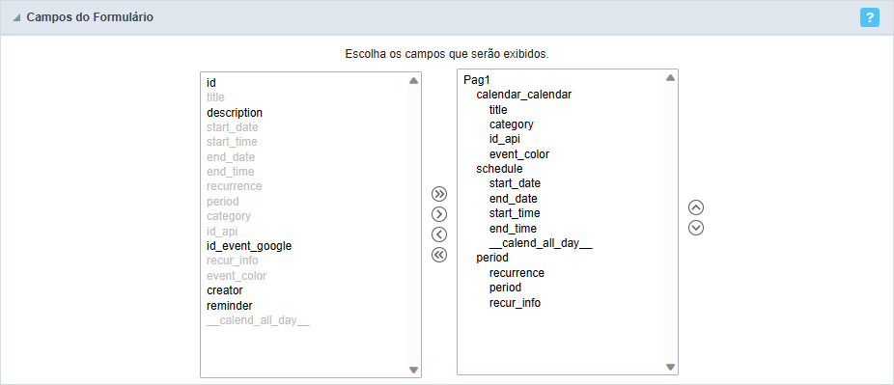Select recur_info in the right list
The height and width of the screenshot is (385, 894).
tap(515, 303)
